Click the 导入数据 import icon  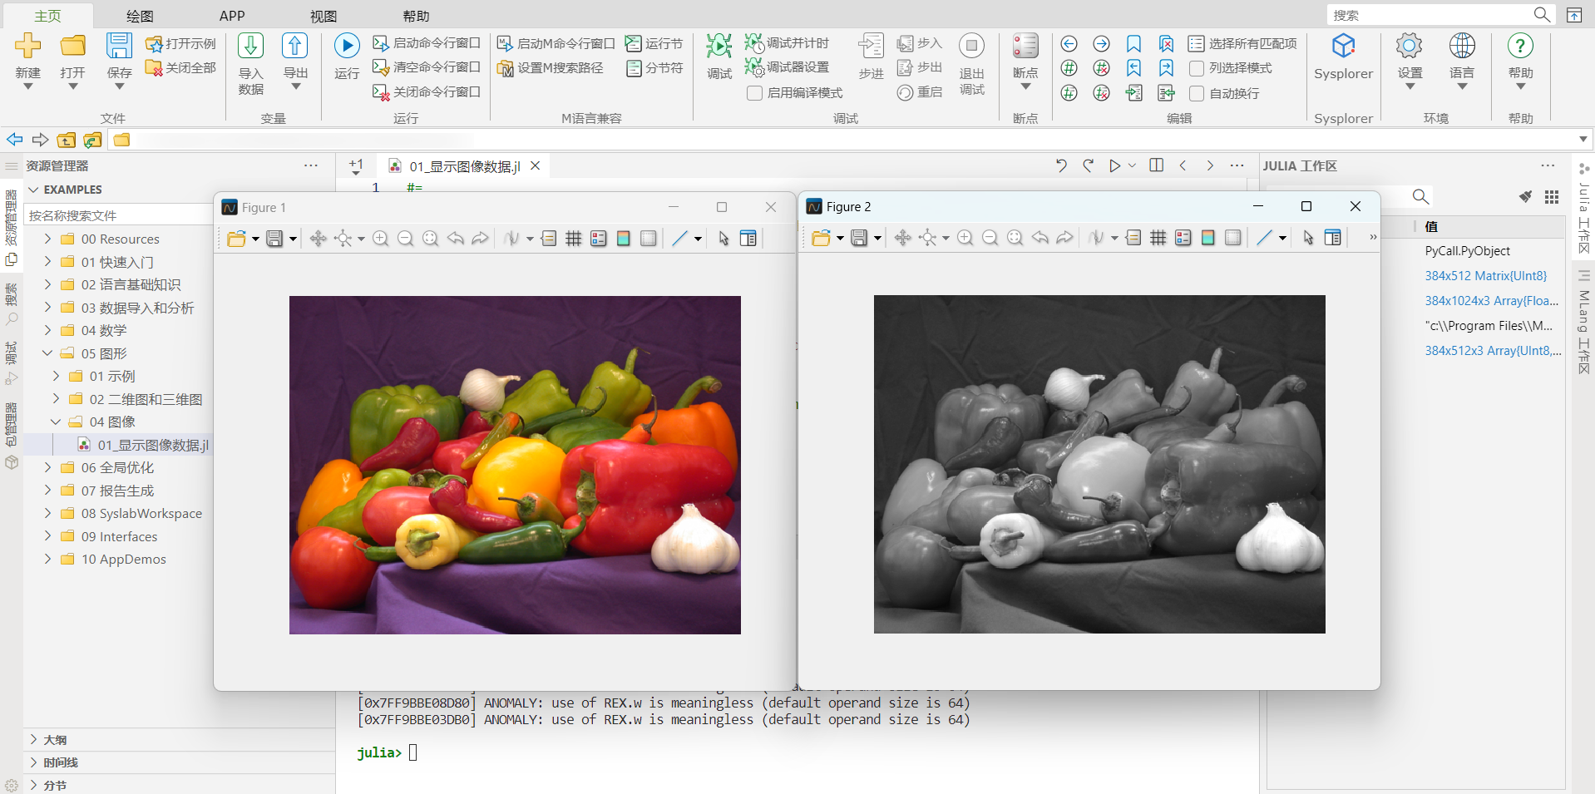coord(250,47)
